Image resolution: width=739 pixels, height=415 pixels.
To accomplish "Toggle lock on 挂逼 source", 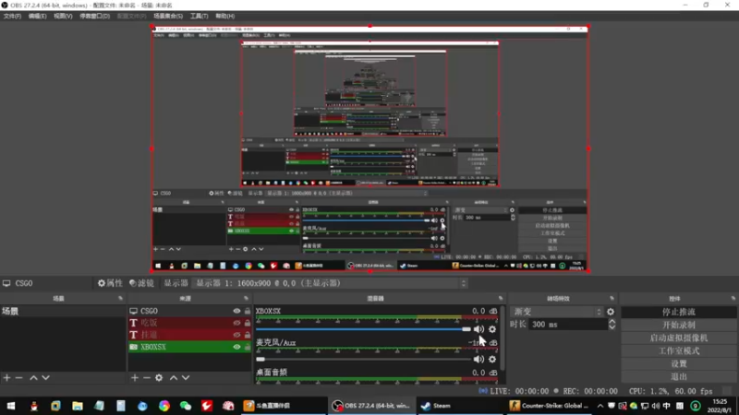I will (x=247, y=335).
